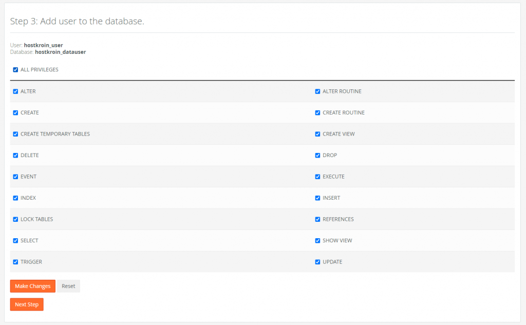Click the Step 3 heading text
The image size is (526, 325).
coord(77,21)
